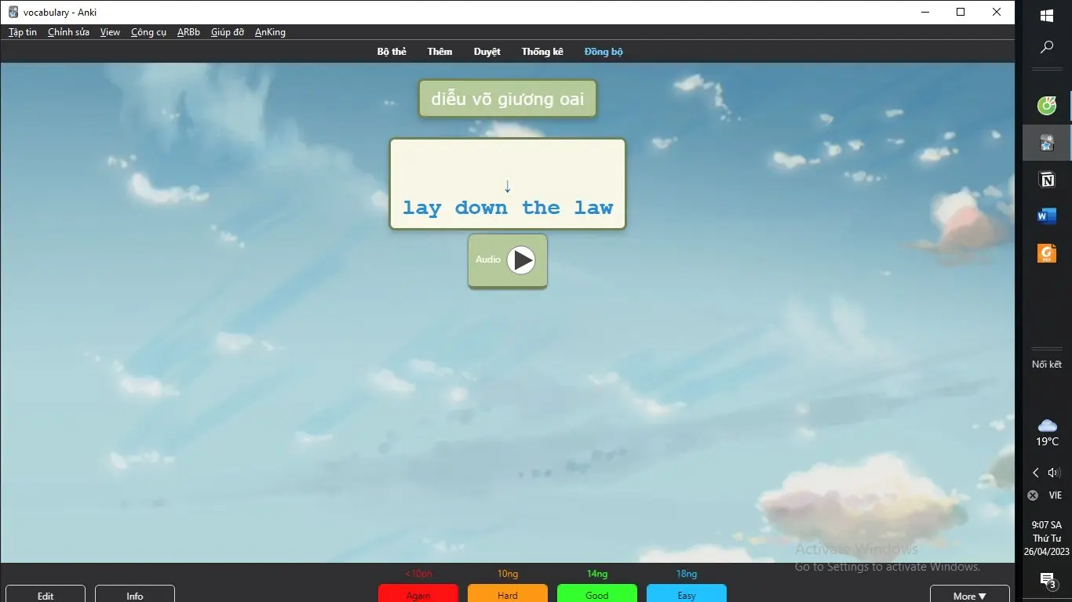Open the notification center icon
The image size is (1072, 602).
tap(1047, 580)
